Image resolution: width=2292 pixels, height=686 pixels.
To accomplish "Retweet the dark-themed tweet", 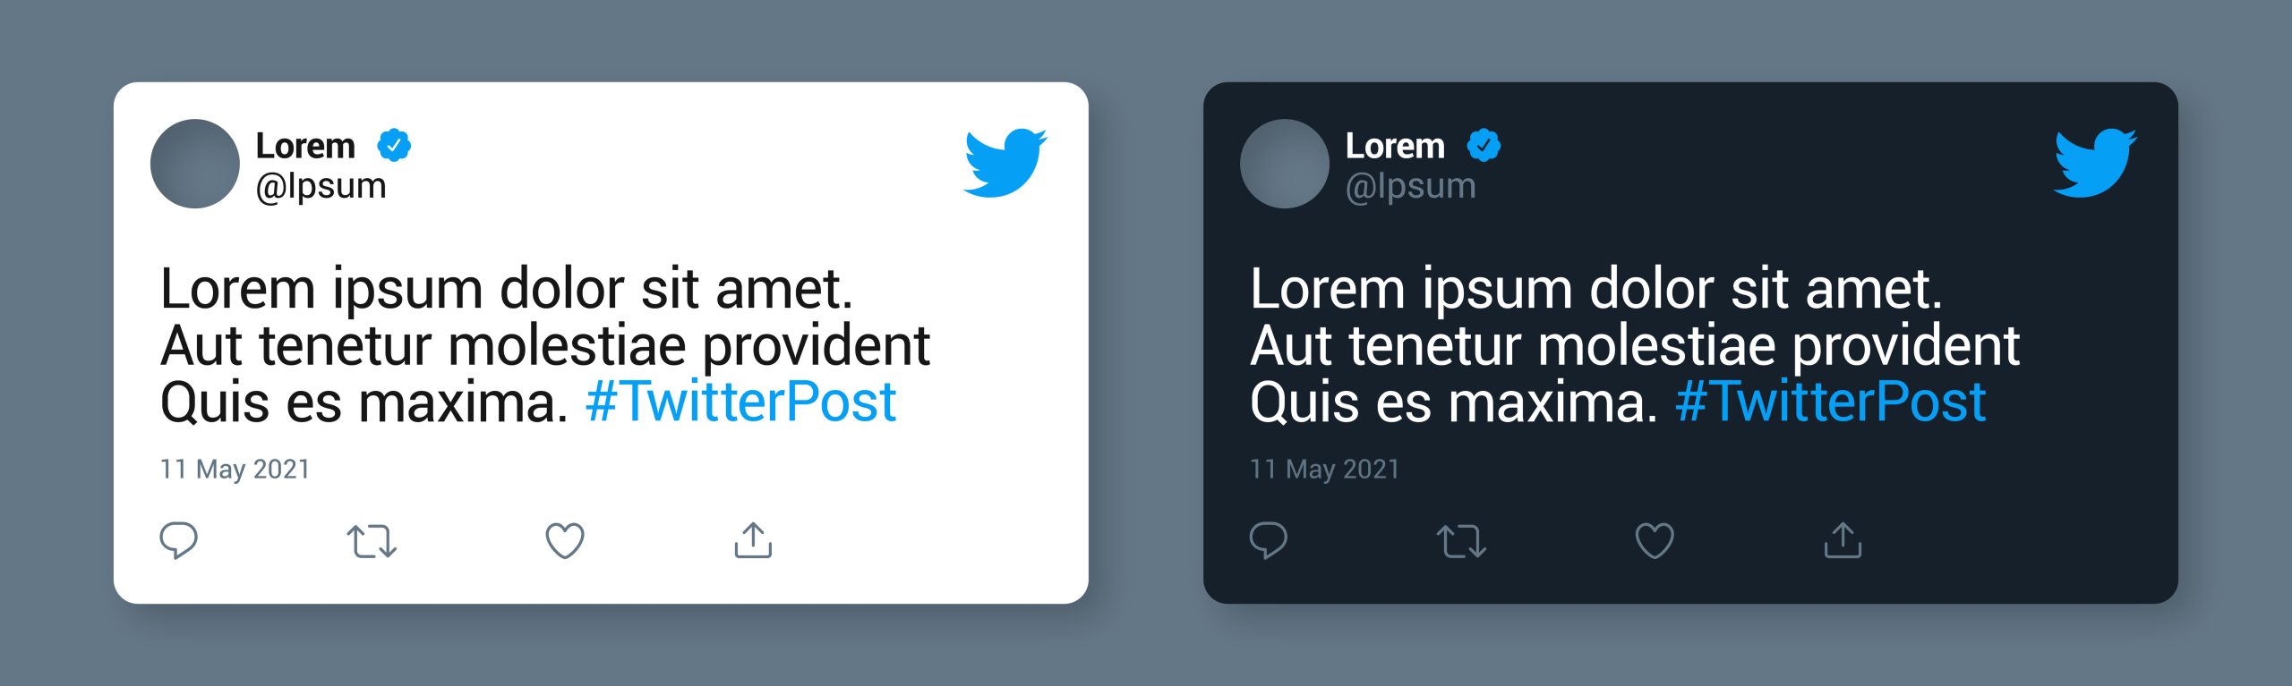I will [x=1461, y=541].
